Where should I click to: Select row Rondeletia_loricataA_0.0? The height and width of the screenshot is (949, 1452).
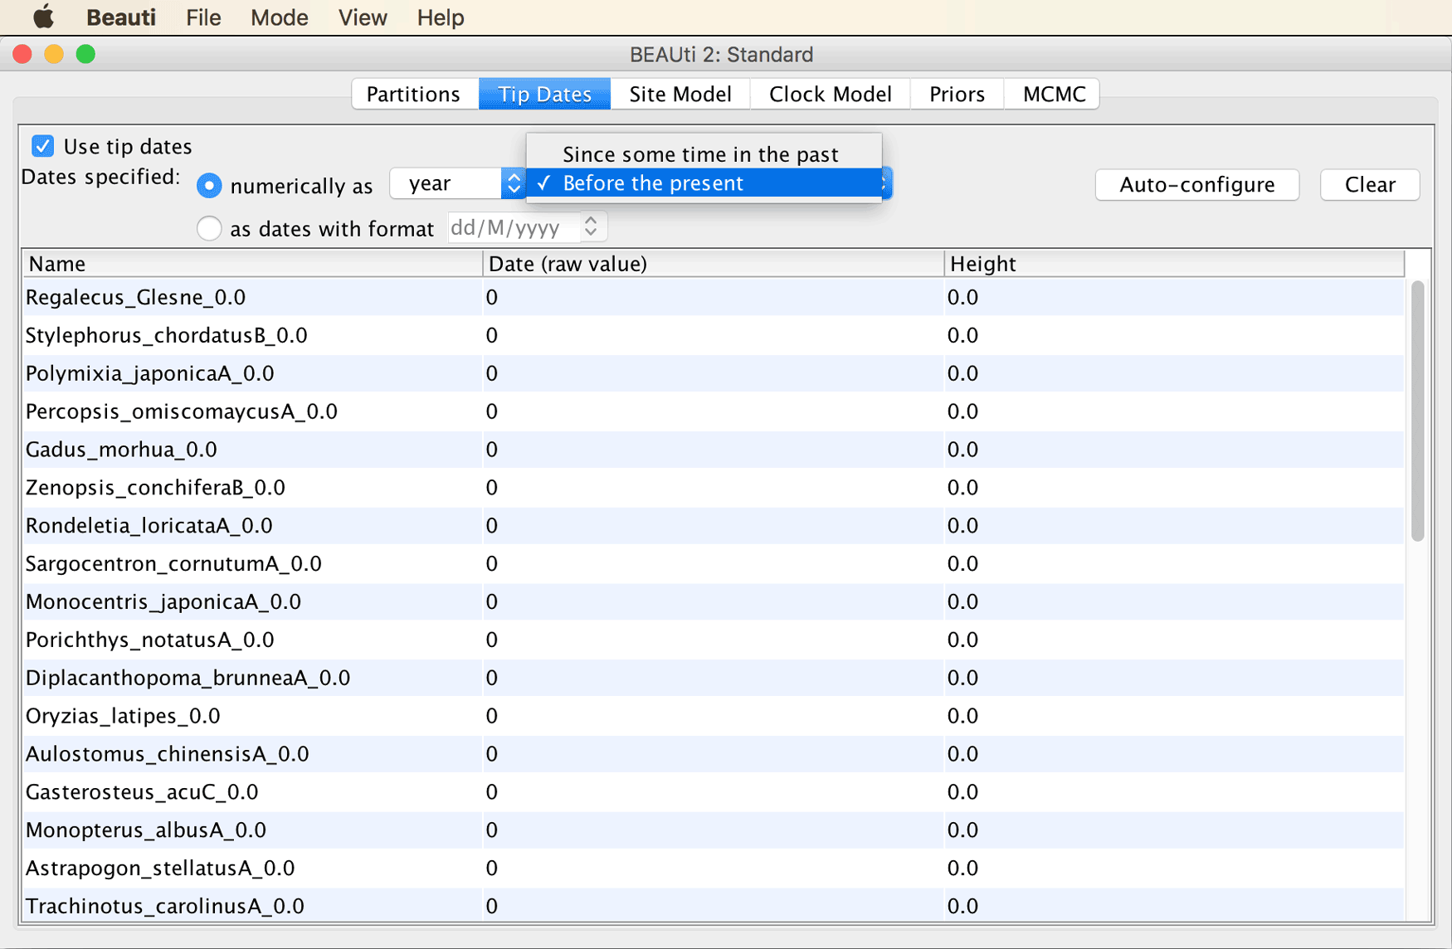point(714,526)
